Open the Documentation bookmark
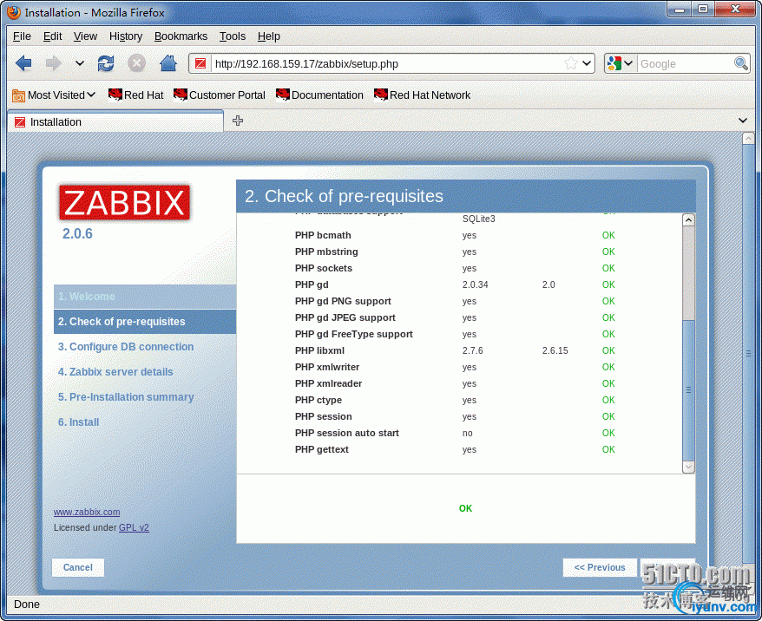 click(x=319, y=95)
